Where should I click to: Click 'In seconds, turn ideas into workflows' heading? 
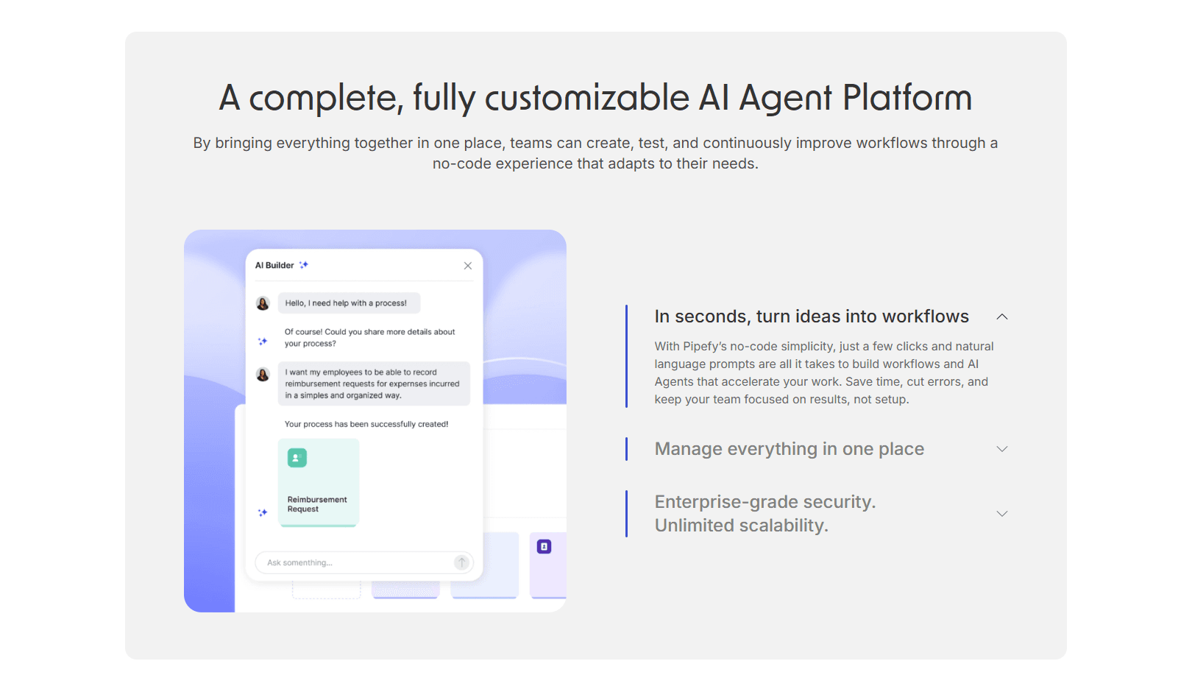812,317
